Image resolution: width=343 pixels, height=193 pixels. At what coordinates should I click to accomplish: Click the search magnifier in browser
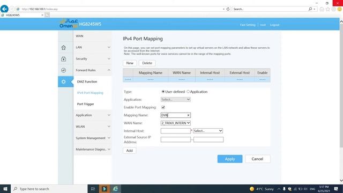310,9
